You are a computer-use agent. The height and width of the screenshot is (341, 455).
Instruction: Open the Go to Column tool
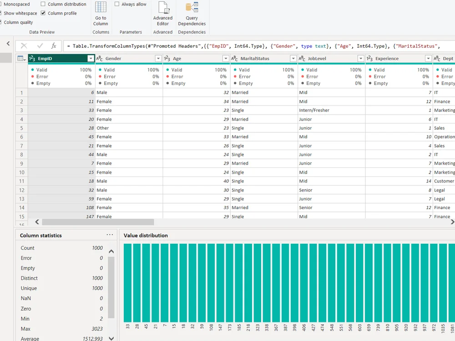click(101, 14)
